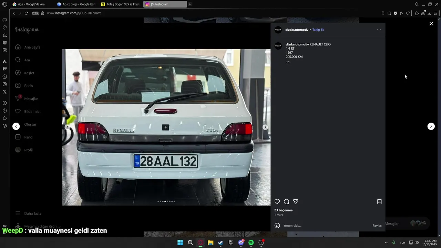Open Twitch in Opera sidebar
This screenshot has height=248, width=441.
click(x=4, y=69)
